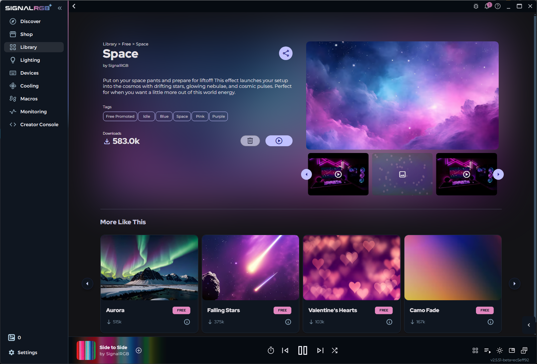Show info for Falling Stars effect
This screenshot has width=537, height=364.
coord(288,322)
